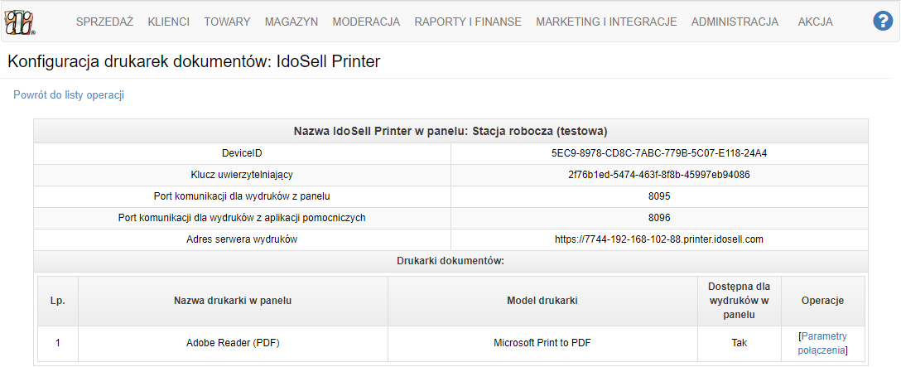Open RAPORTY I FINANSE menu
The height and width of the screenshot is (367, 901).
click(x=468, y=22)
